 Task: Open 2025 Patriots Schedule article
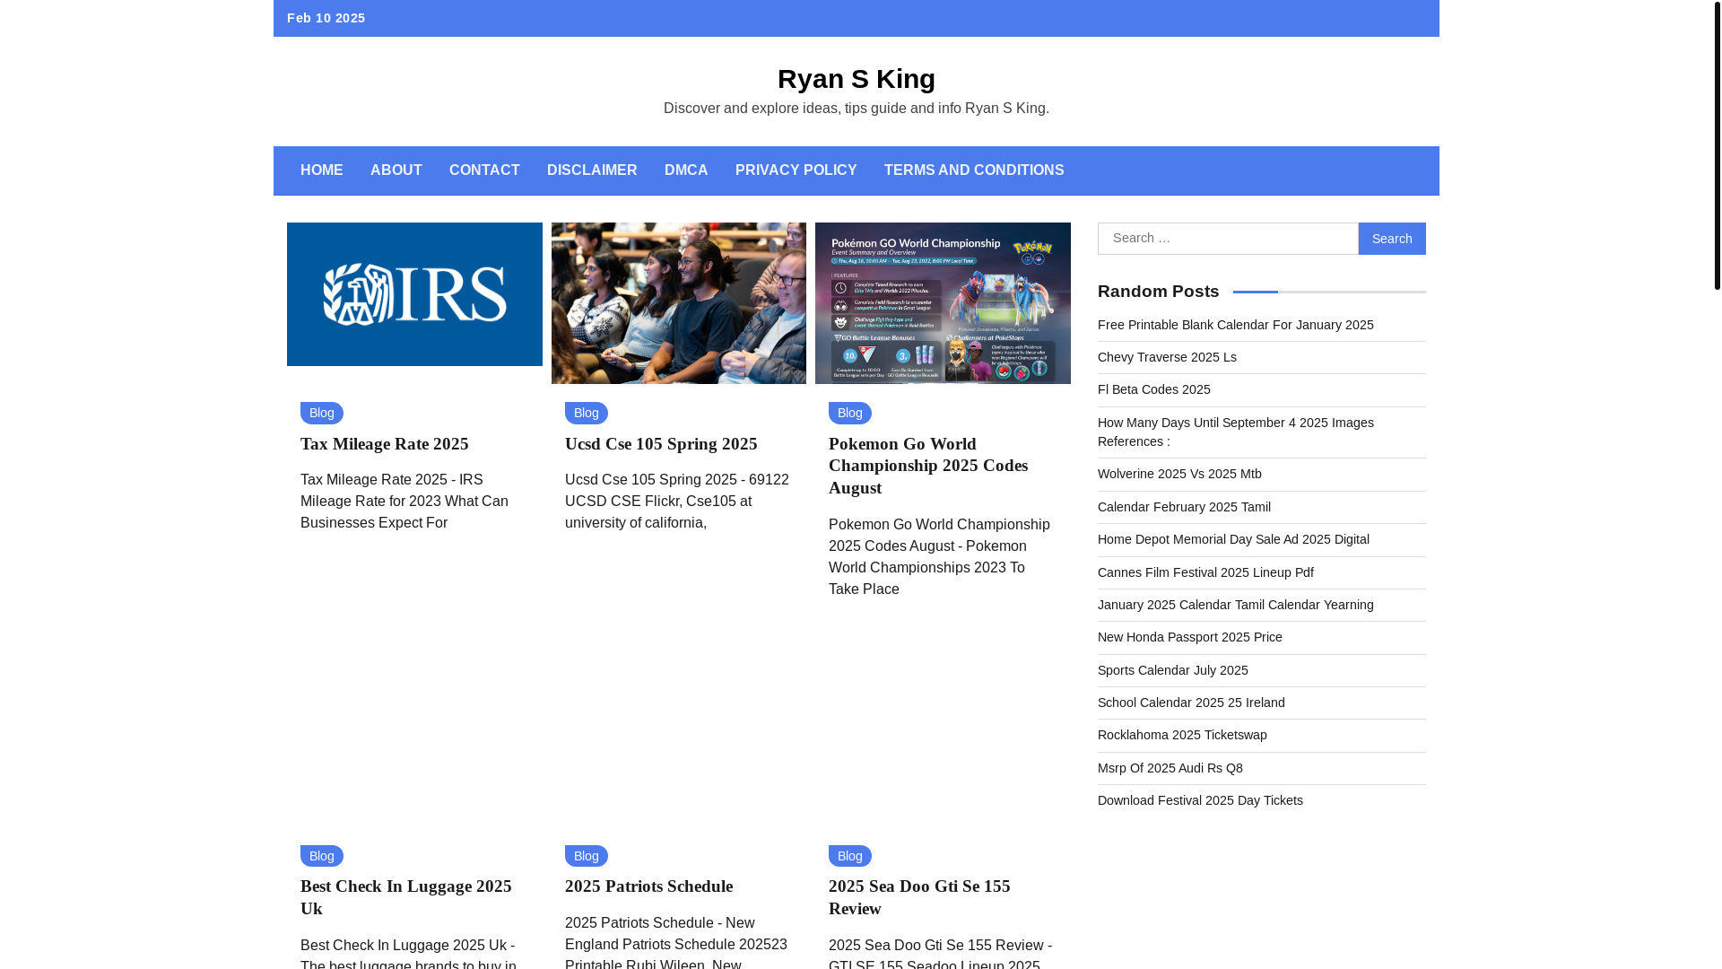tap(649, 886)
